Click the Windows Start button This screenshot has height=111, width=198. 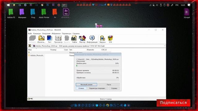click(x=8, y=5)
